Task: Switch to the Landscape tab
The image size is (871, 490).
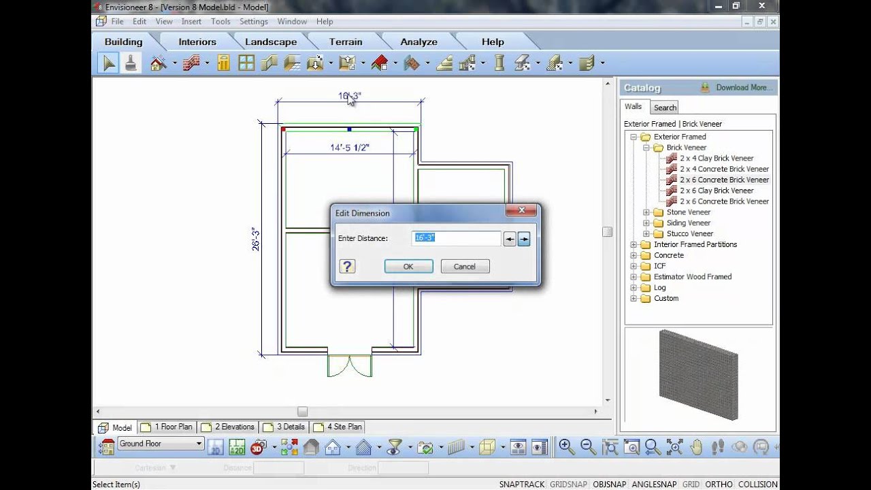Action: [x=271, y=42]
